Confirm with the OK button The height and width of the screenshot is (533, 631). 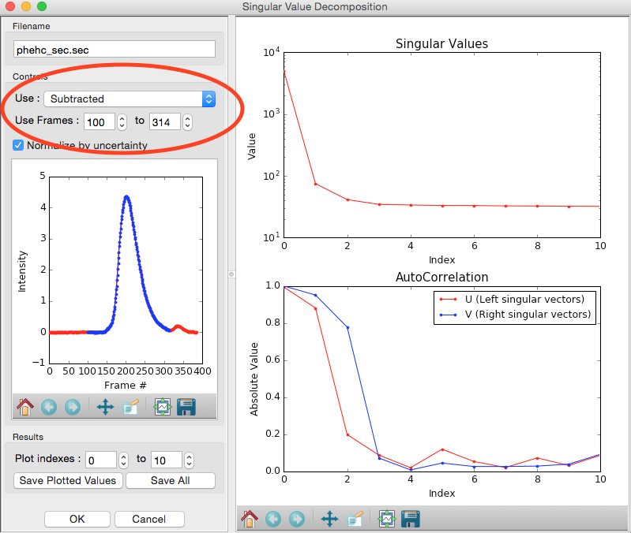point(77,519)
